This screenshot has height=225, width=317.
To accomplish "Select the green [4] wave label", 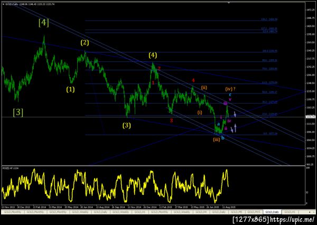I will 44,23.
